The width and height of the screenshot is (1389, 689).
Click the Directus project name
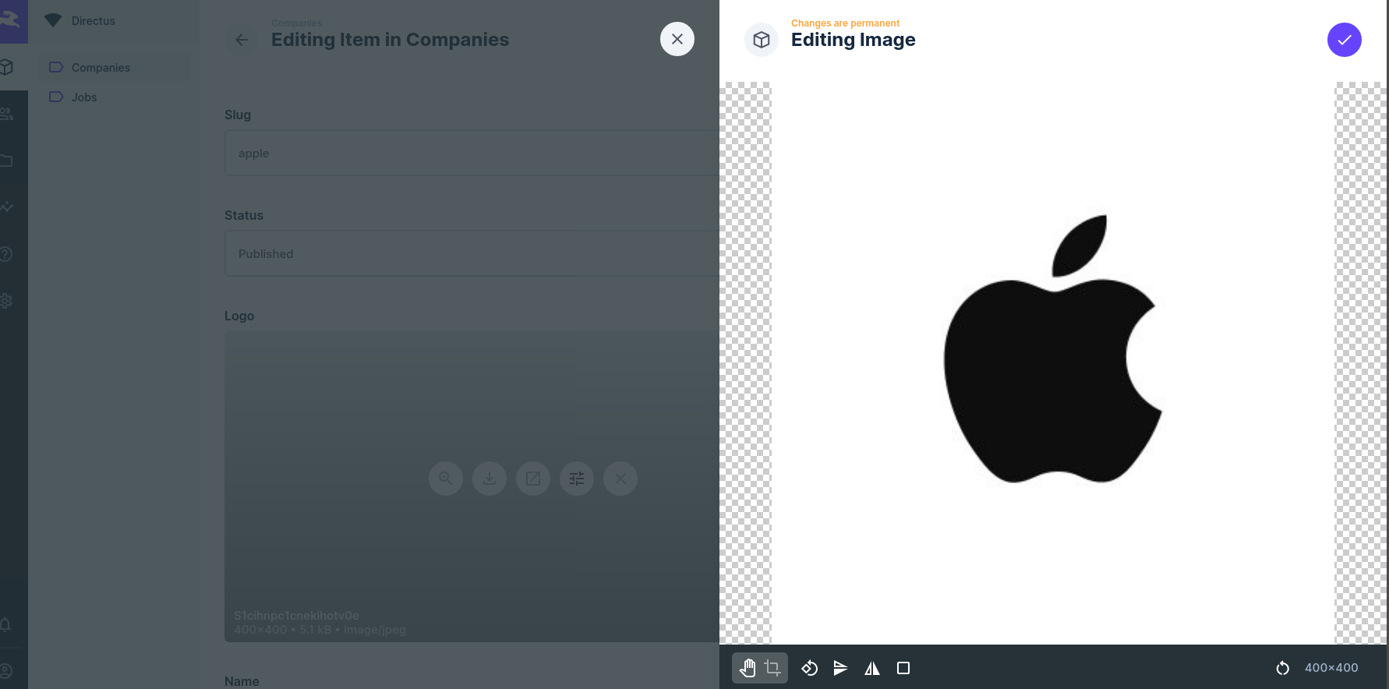[94, 21]
